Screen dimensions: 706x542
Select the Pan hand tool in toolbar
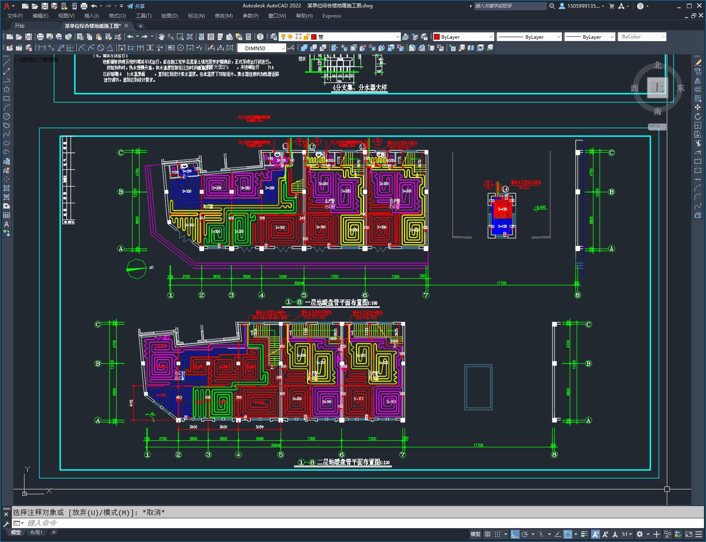(x=162, y=37)
